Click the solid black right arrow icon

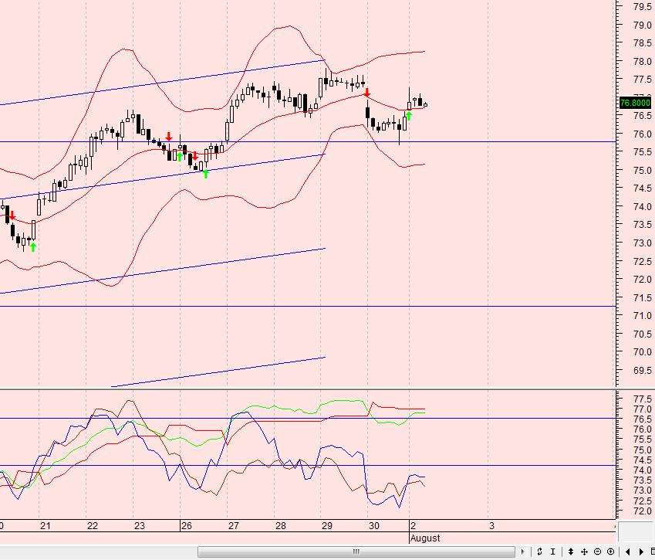641,552
